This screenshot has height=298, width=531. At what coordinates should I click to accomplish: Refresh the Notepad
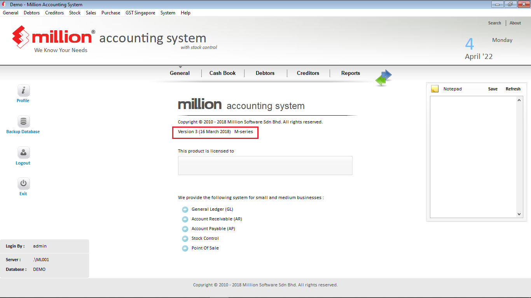point(513,89)
